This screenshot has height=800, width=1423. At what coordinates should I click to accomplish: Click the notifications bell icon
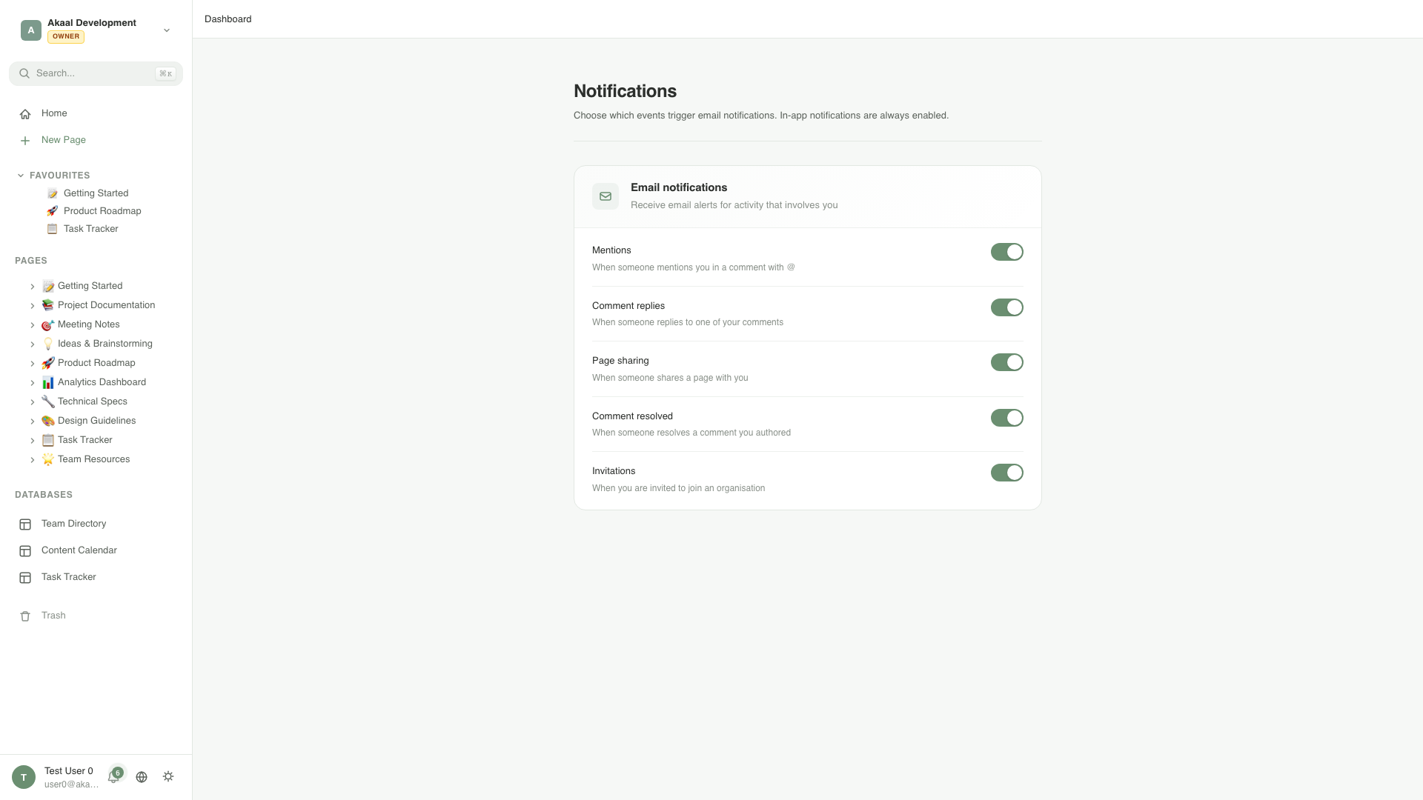point(115,776)
